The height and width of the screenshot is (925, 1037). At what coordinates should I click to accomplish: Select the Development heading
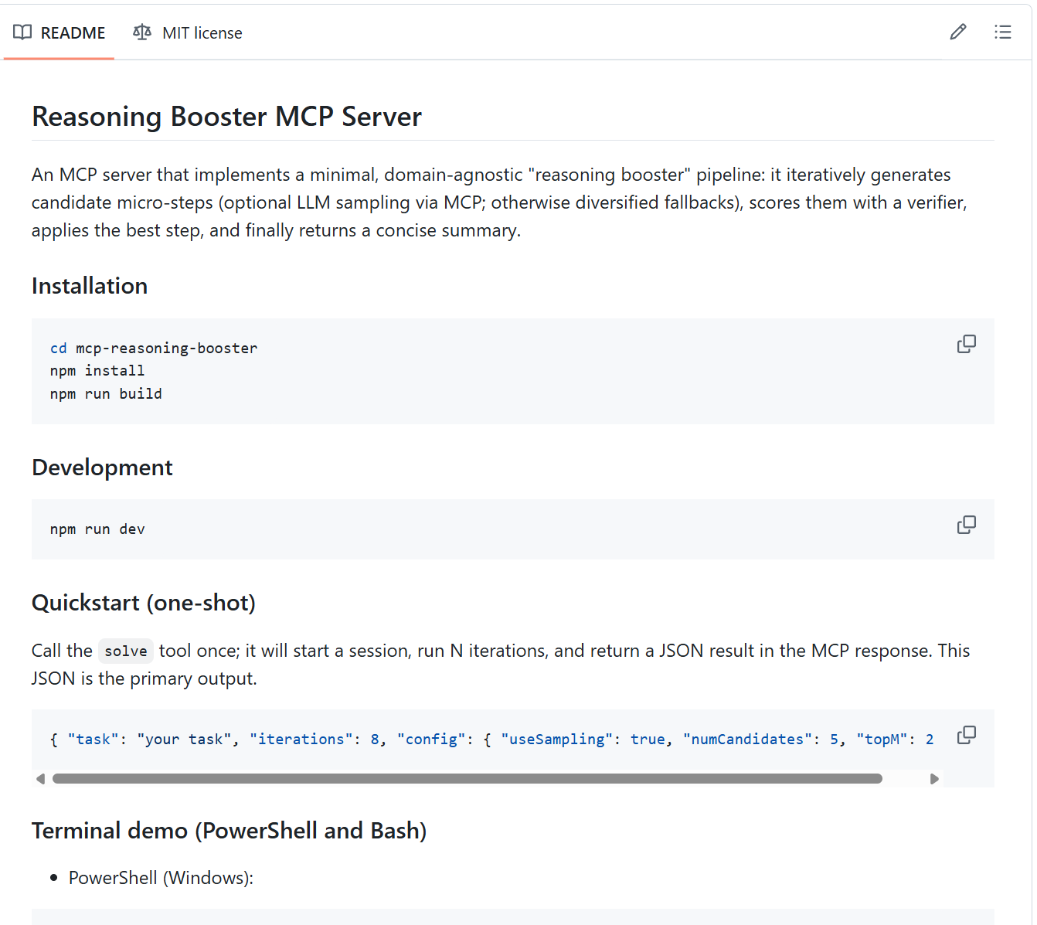(x=101, y=467)
